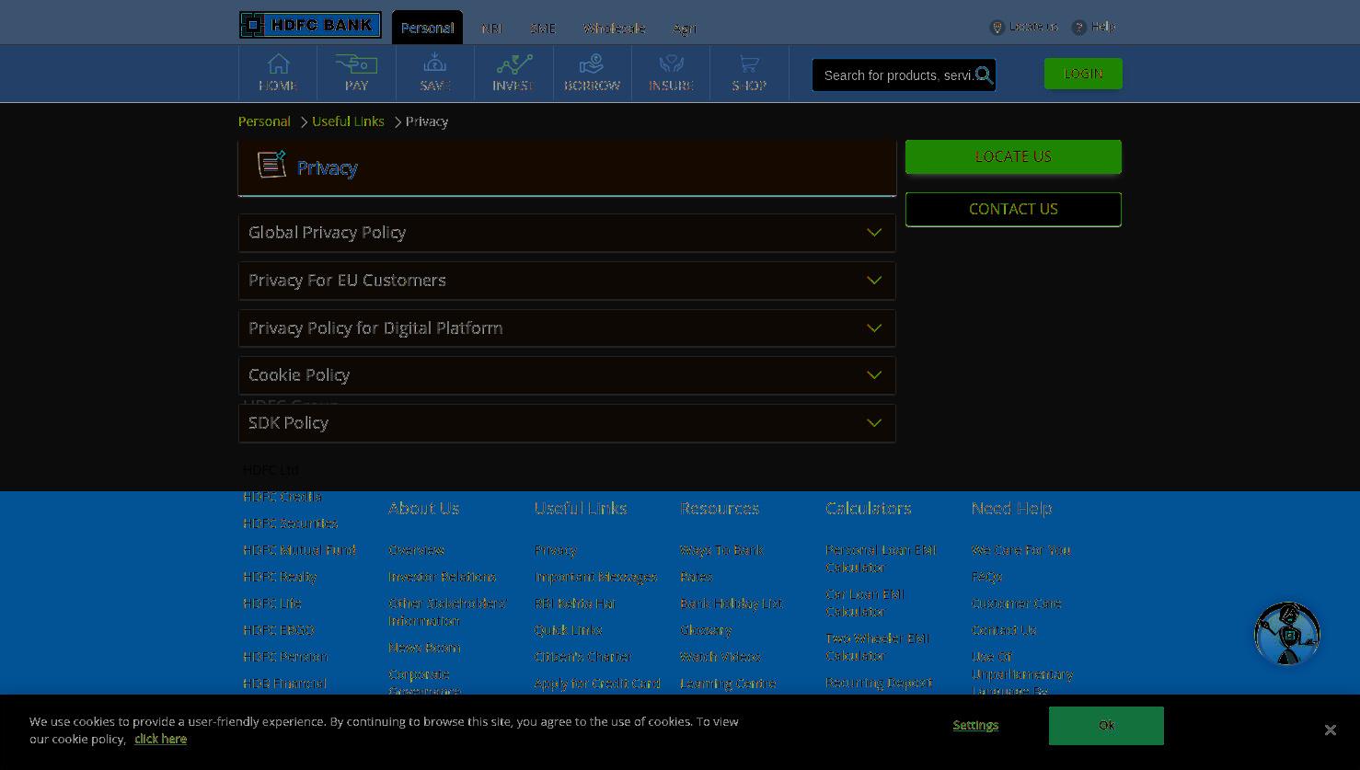Open the Home icon in navigation bar
The height and width of the screenshot is (770, 1360).
point(278,64)
